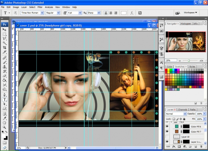Click the Navigator zoom slider
Image resolution: width=208 pixels, height=151 pixels.
(x=189, y=61)
